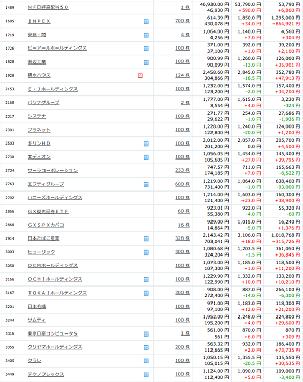Open the サーラコーポレーション stock link
Viewport: 303px width, 382px height.
tap(53, 170)
